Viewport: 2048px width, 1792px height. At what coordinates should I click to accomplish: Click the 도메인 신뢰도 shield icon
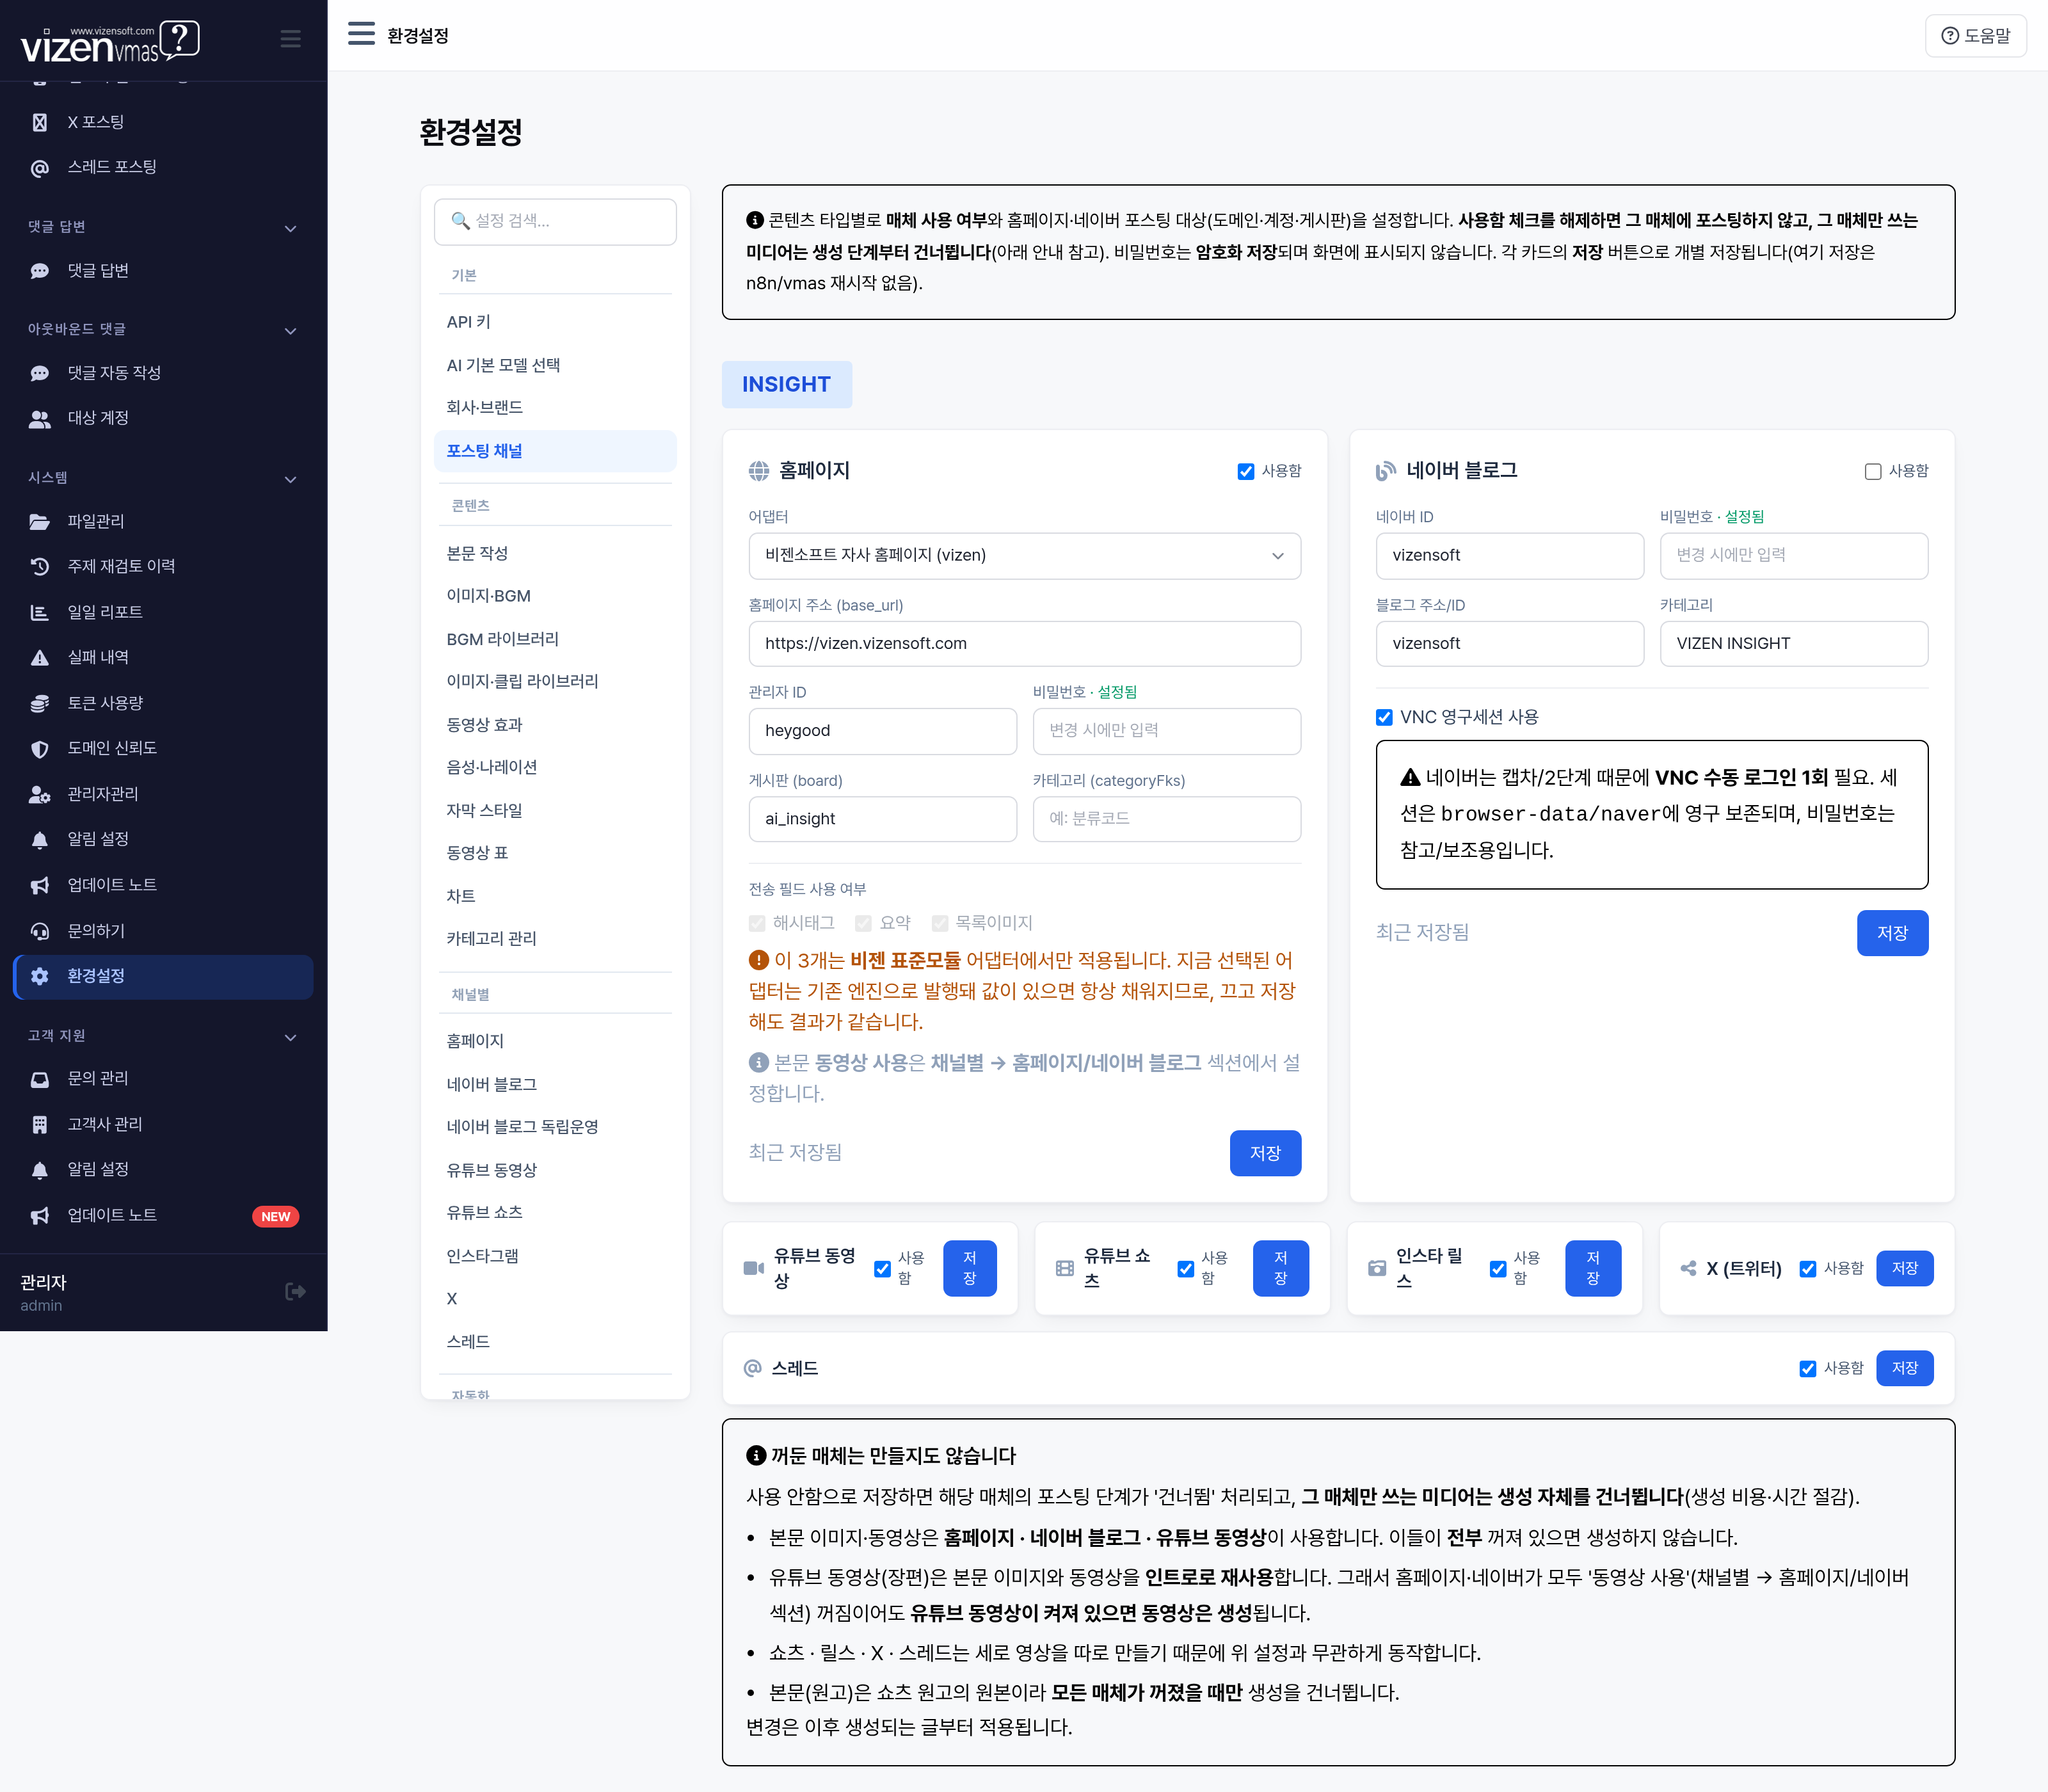click(40, 748)
